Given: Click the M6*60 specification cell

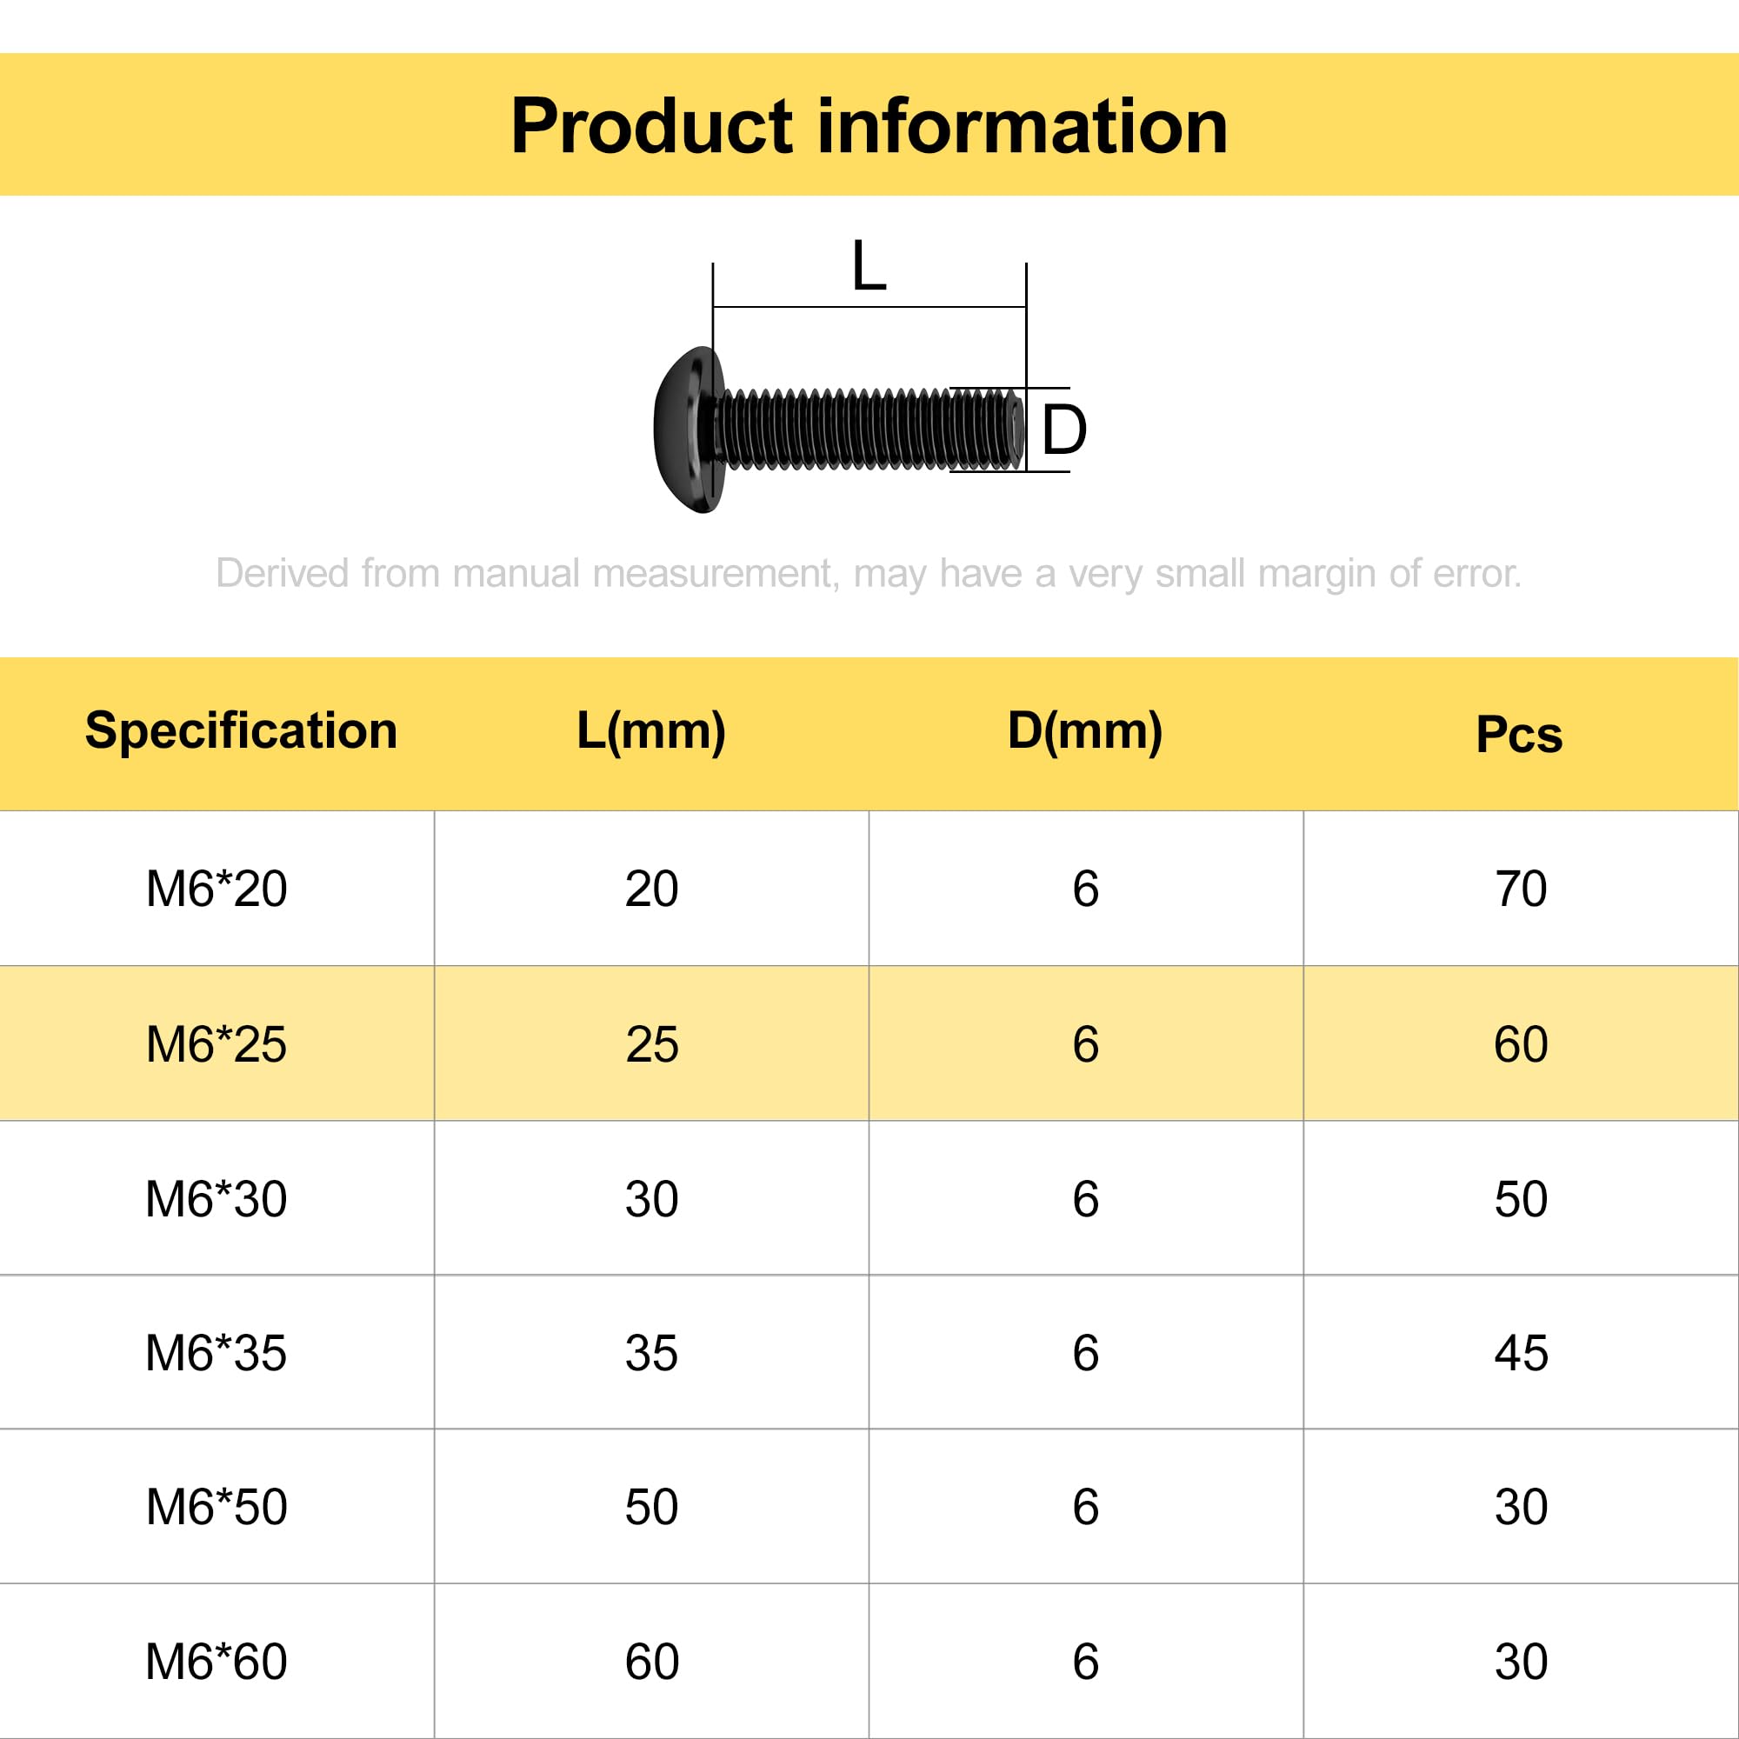Looking at the screenshot, I should pyautogui.click(x=217, y=1662).
